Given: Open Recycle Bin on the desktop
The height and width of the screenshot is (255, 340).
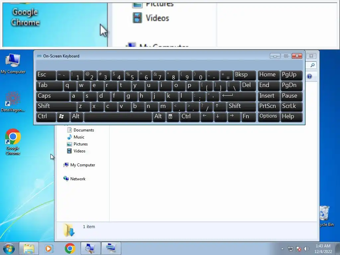Looking at the screenshot, I should [326, 216].
